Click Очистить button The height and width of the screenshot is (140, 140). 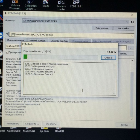point(51,124)
